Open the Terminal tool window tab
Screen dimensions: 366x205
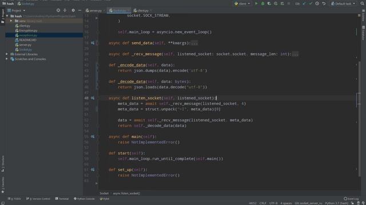[x=62, y=199]
